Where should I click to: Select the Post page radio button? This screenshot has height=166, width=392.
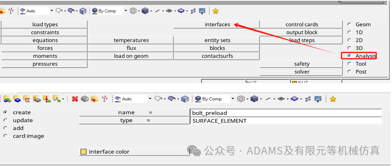click(350, 72)
